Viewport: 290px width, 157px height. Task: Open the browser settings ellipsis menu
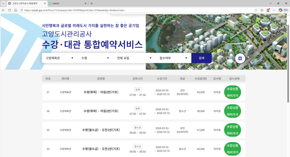coord(274,10)
